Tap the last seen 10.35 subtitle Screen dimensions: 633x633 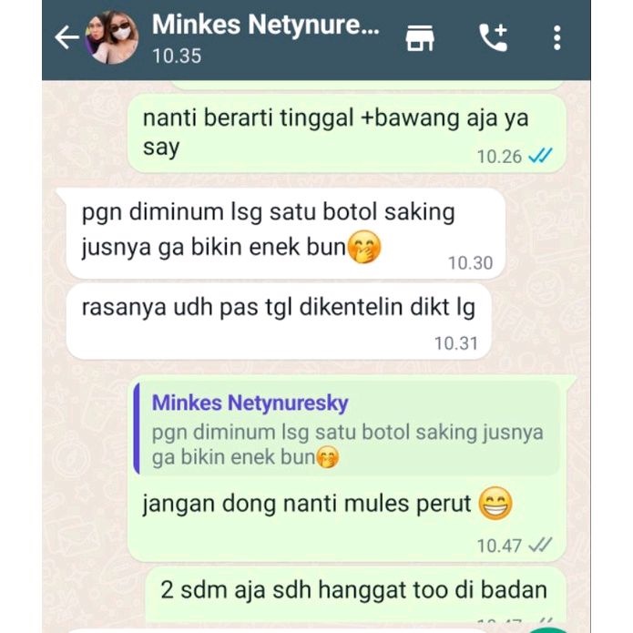point(177,56)
